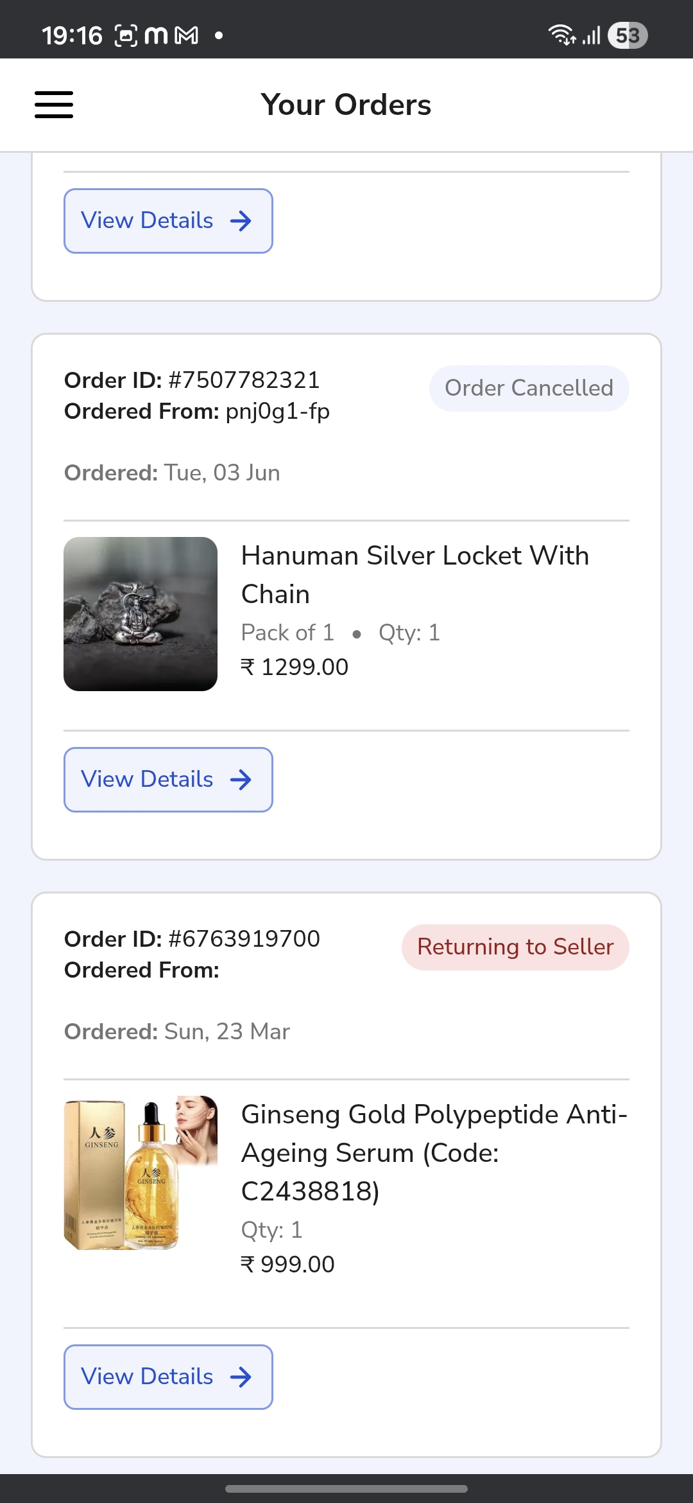Open Ginseng Gold Serum product thumbnail
The height and width of the screenshot is (1503, 693).
tap(141, 1173)
